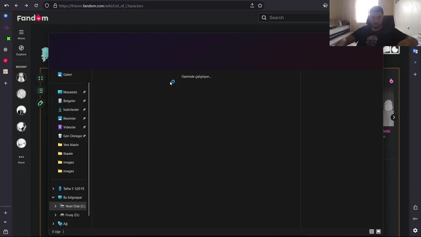Click the share page icon in address bar
The image size is (421, 237).
(x=252, y=6)
